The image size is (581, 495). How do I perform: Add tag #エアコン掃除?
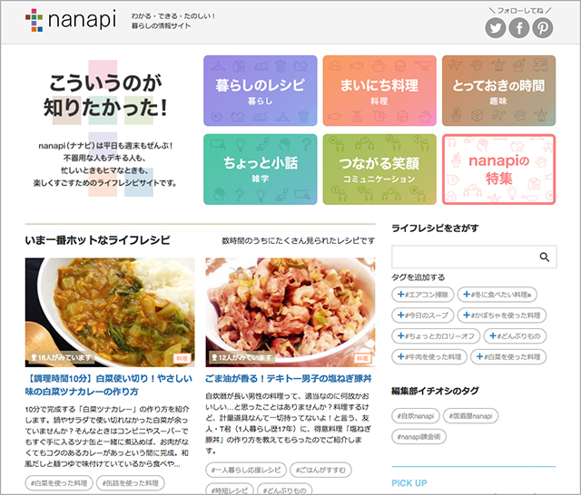click(x=423, y=295)
